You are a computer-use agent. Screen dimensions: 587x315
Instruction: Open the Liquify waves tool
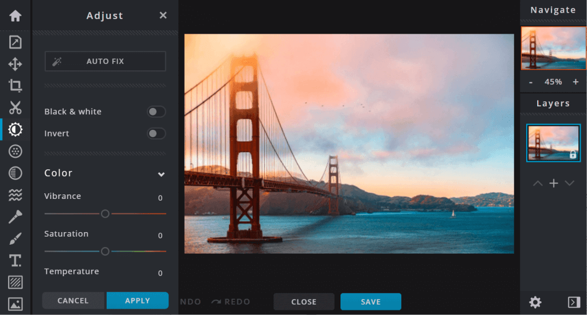pos(15,196)
